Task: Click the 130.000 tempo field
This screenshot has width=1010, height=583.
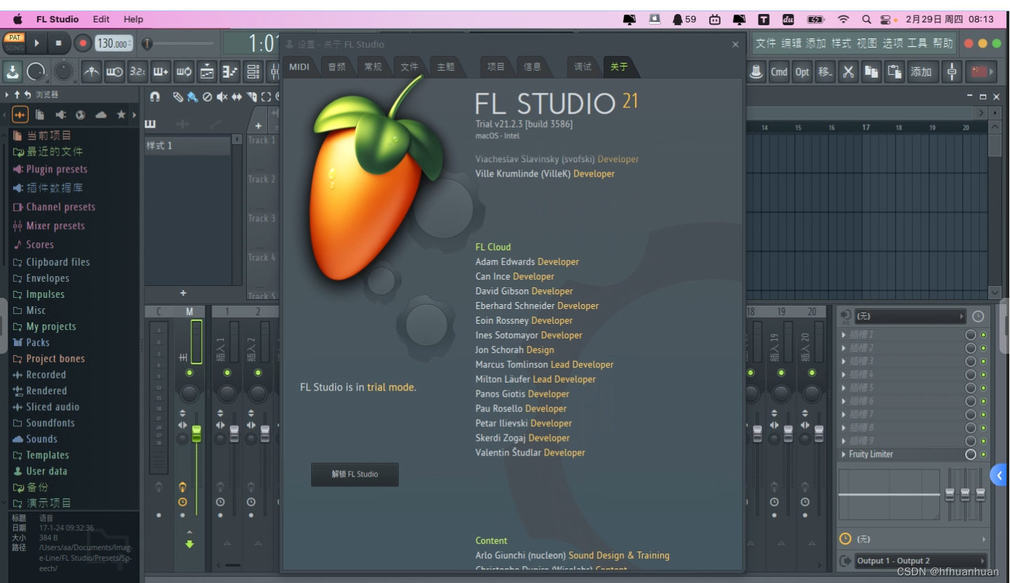Action: [x=114, y=43]
